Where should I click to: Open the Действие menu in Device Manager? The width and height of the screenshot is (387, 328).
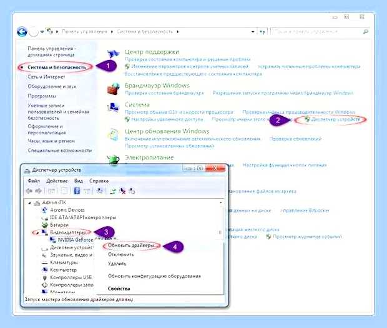57,181
